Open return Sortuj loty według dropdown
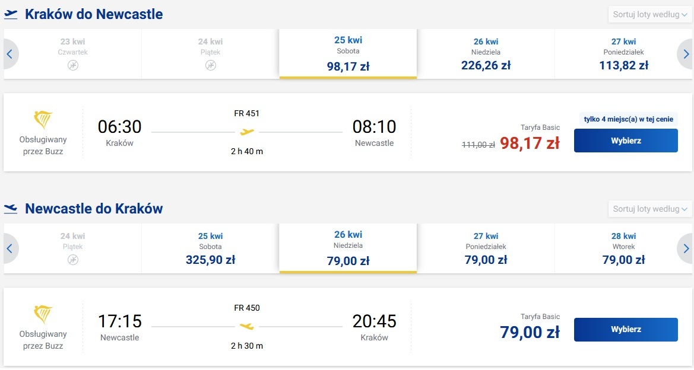The image size is (694, 370). [x=649, y=209]
